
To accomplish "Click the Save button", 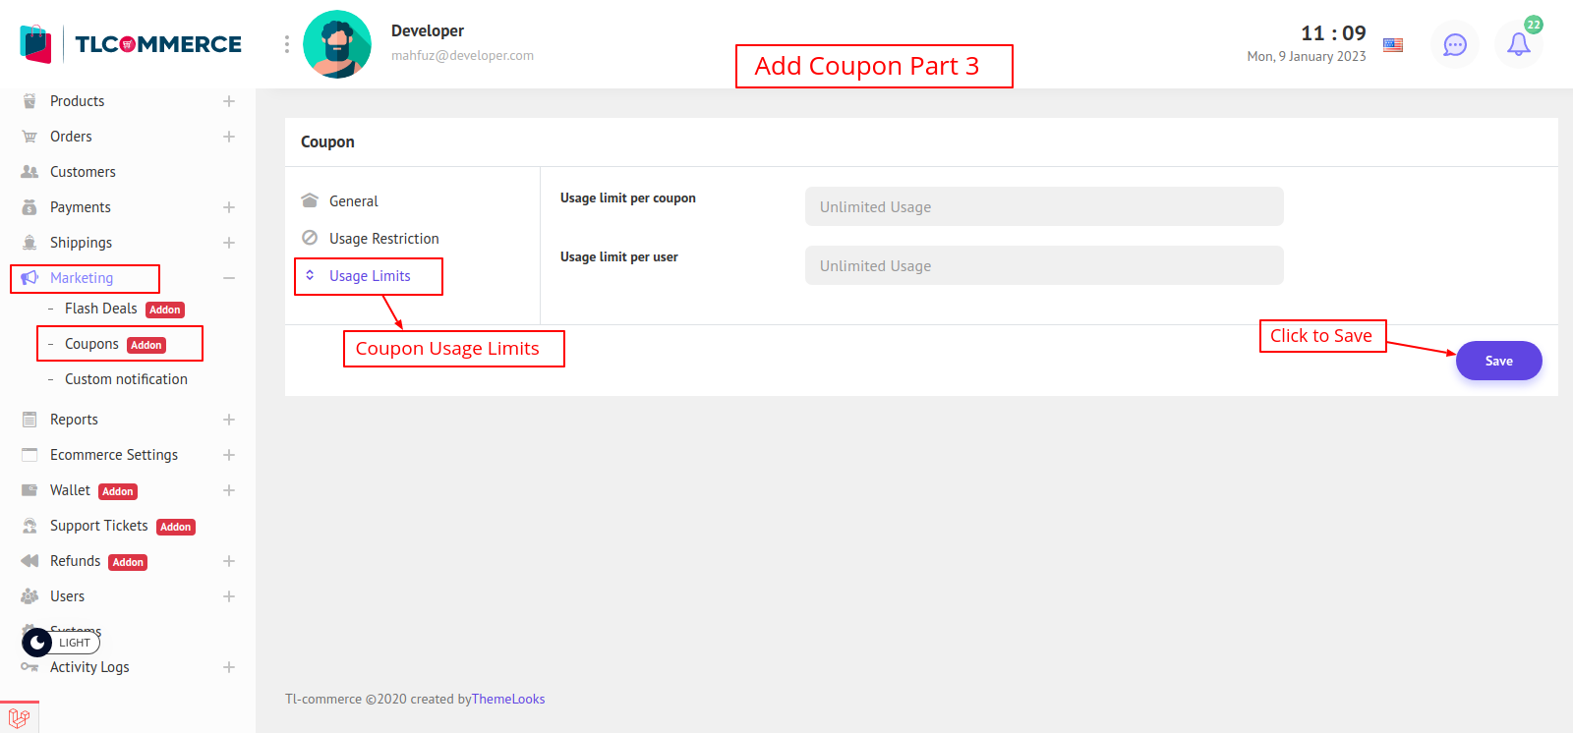I will click(1498, 361).
